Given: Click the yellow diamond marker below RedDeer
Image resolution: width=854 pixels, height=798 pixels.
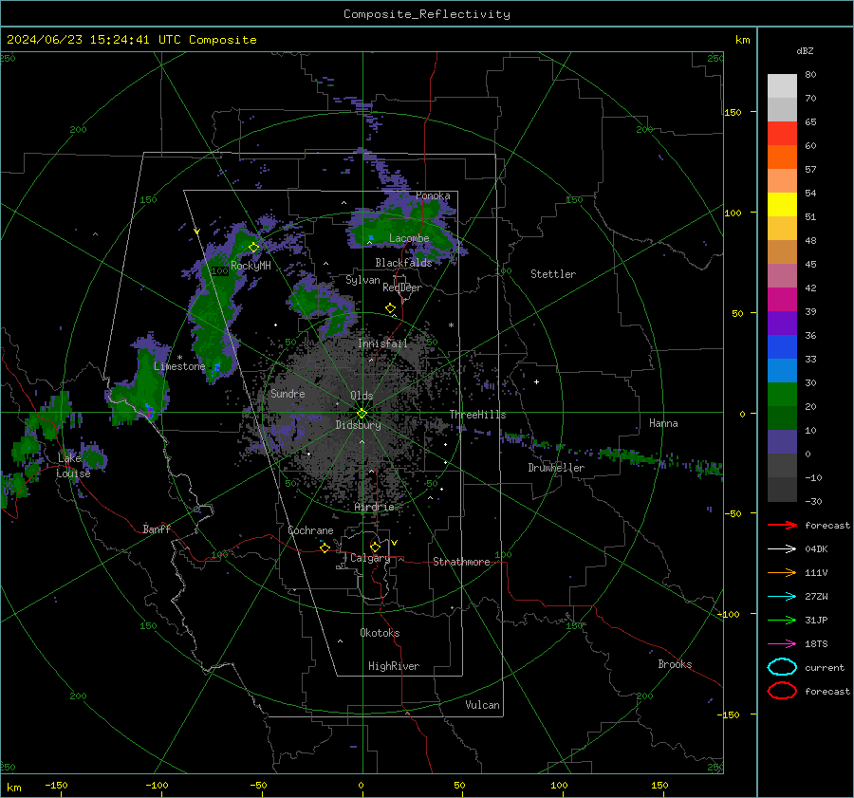Looking at the screenshot, I should pos(390,308).
